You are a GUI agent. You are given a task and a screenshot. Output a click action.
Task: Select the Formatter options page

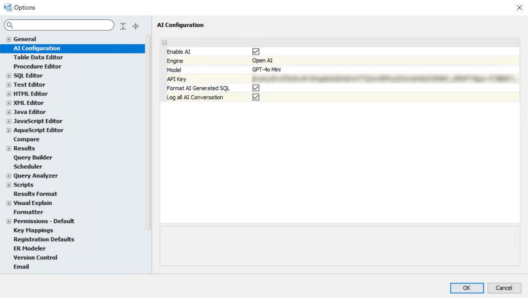point(28,212)
